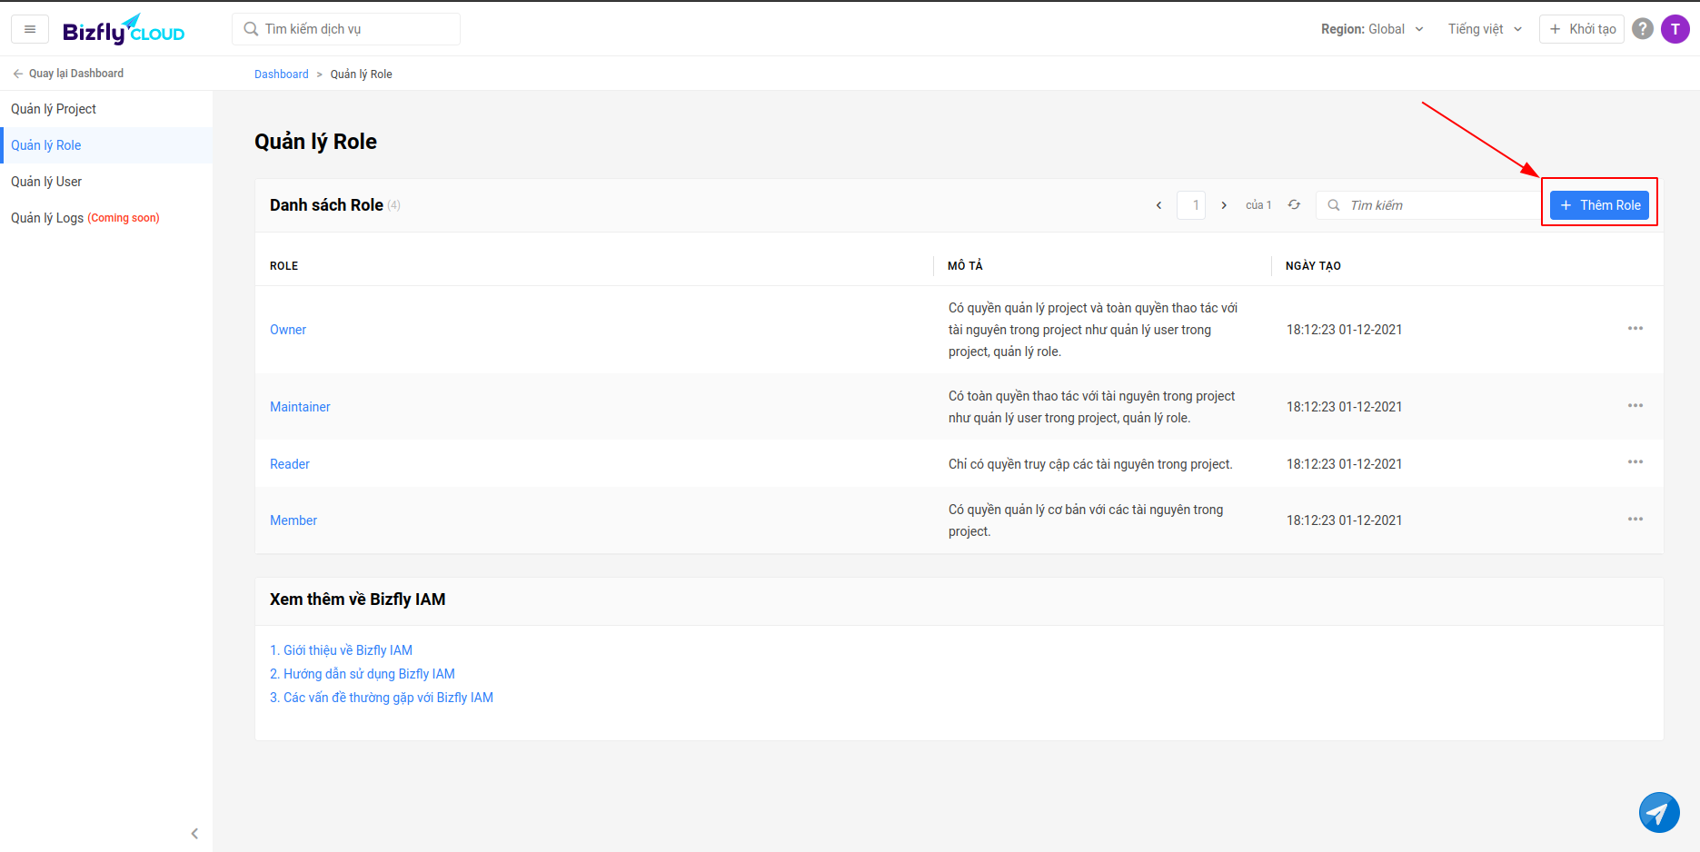The image size is (1700, 852).
Task: Open the Maintainer role link
Action: (x=300, y=407)
